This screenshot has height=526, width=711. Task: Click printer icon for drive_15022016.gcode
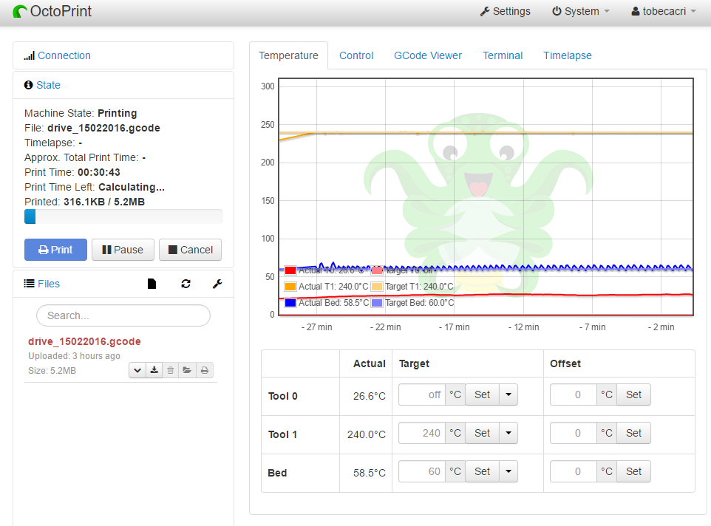[205, 371]
